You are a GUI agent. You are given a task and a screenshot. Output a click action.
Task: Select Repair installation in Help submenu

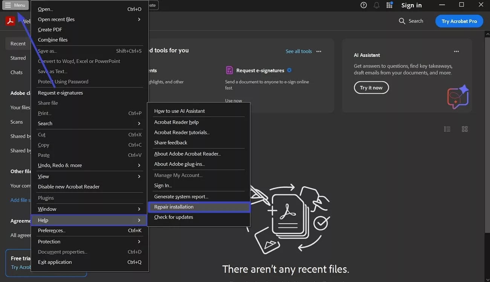174,207
